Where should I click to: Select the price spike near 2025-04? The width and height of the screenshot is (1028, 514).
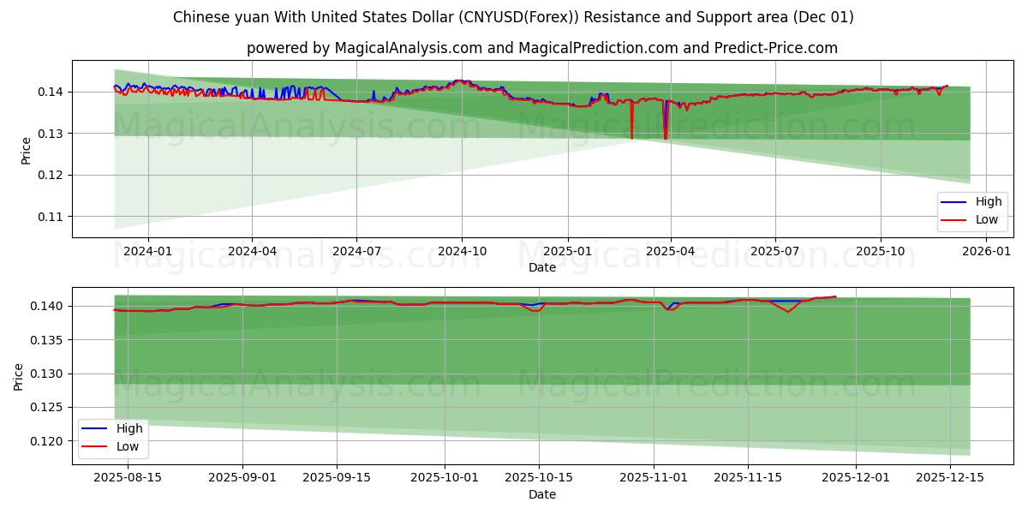tap(666, 120)
